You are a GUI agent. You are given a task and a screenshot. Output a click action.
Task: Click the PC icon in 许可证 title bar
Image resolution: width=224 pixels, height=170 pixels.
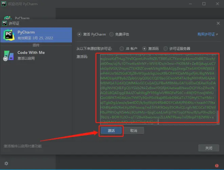coord(4,23)
